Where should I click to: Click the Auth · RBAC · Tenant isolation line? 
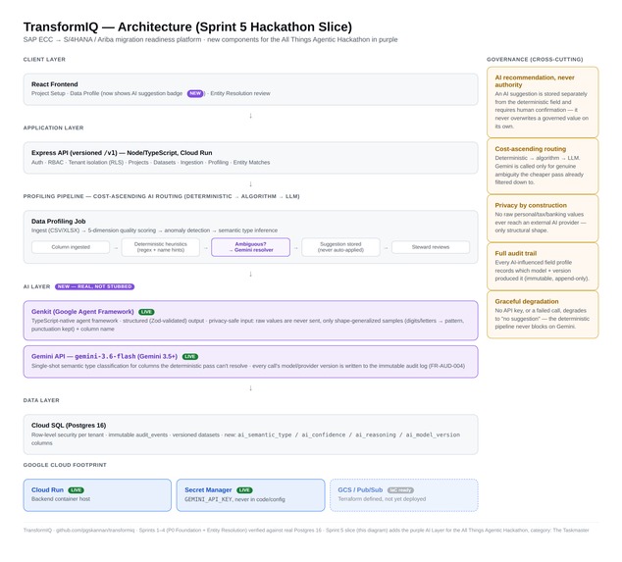pyautogui.click(x=150, y=162)
